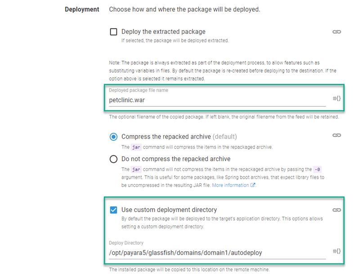Open variable insert icon for Deploy Directory field
The image size is (362, 276).
click(336, 252)
